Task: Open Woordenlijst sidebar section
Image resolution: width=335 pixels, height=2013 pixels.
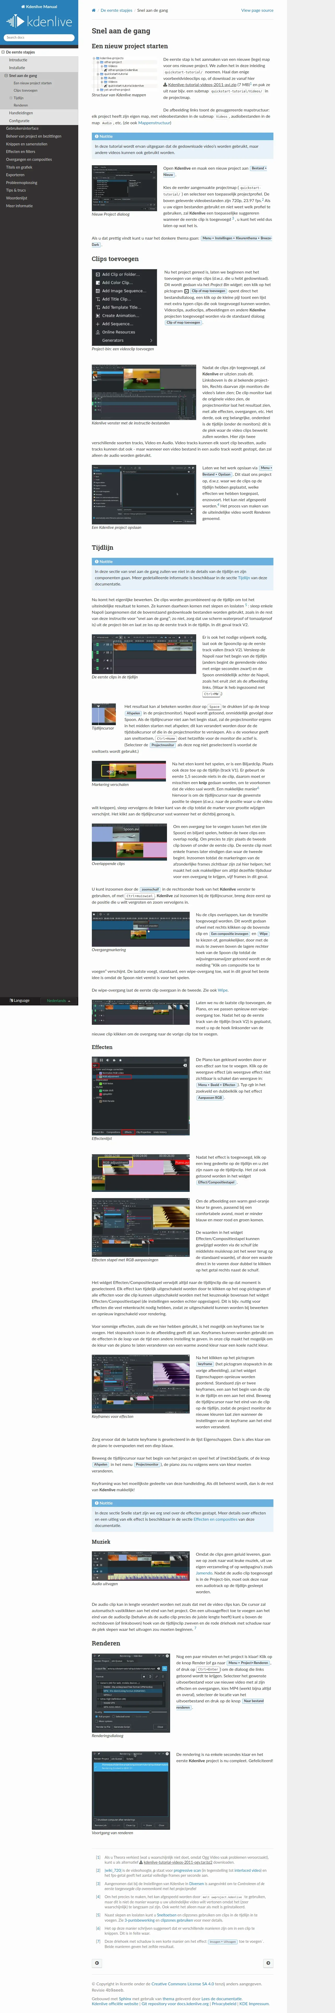Action: pos(39,198)
